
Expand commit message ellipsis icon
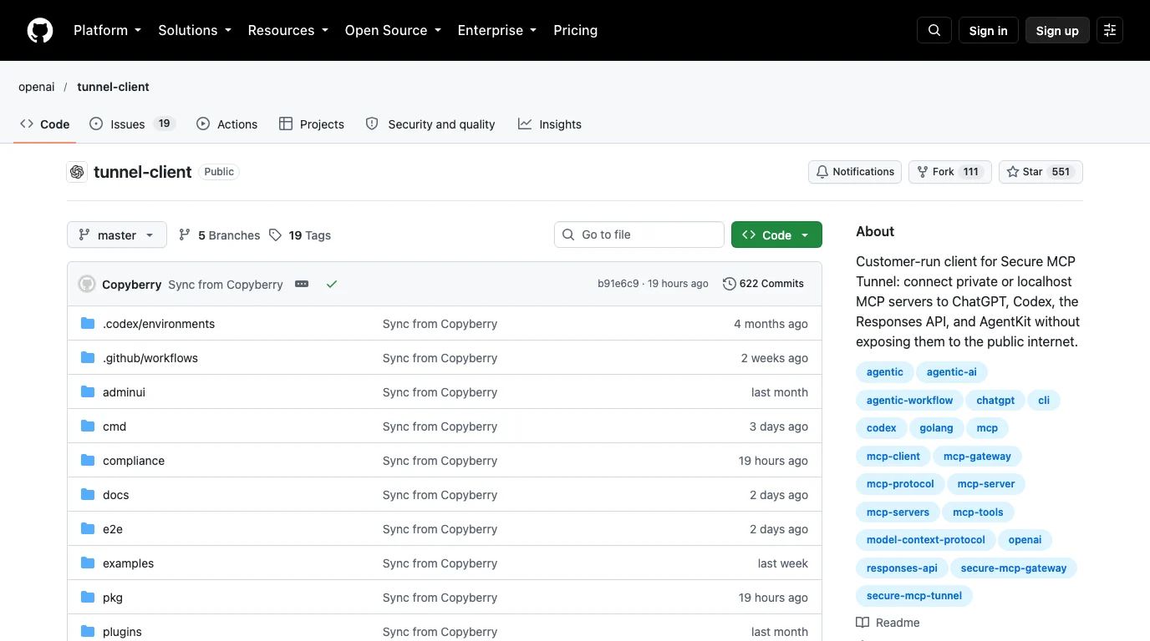click(302, 285)
